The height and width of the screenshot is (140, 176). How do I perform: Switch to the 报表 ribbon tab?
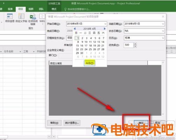click(10, 9)
